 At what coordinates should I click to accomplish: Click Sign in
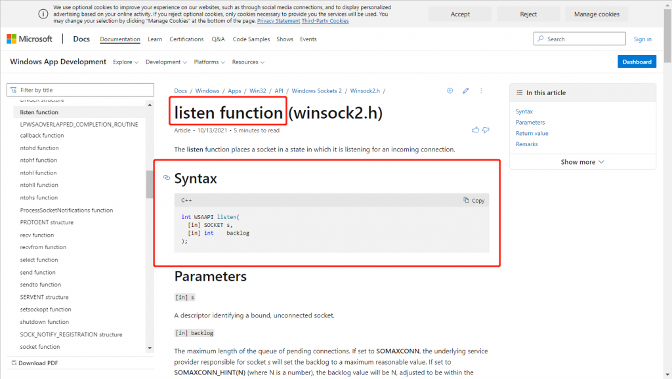pyautogui.click(x=642, y=39)
